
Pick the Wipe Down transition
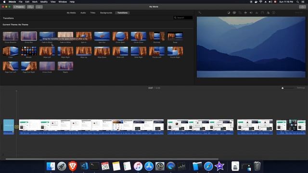click(102, 51)
